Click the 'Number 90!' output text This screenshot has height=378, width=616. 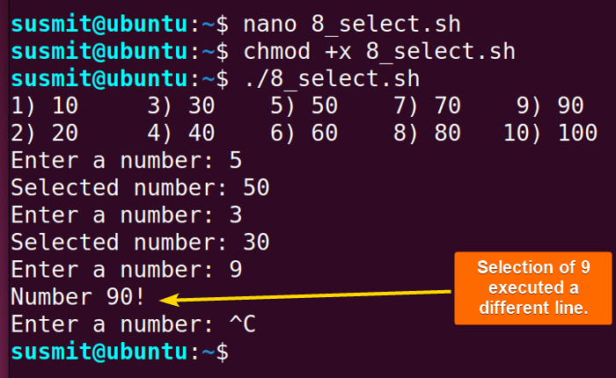tap(78, 297)
